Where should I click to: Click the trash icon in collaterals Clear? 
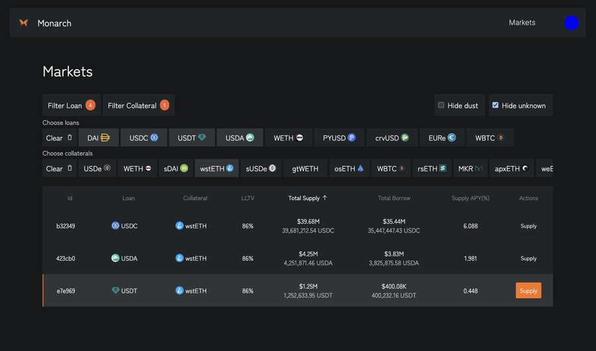70,168
